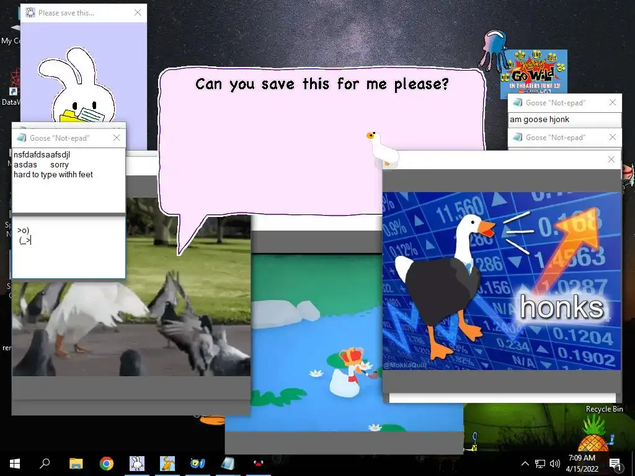Click the "Please save this..." window title icon
635x476 pixels.
click(30, 12)
